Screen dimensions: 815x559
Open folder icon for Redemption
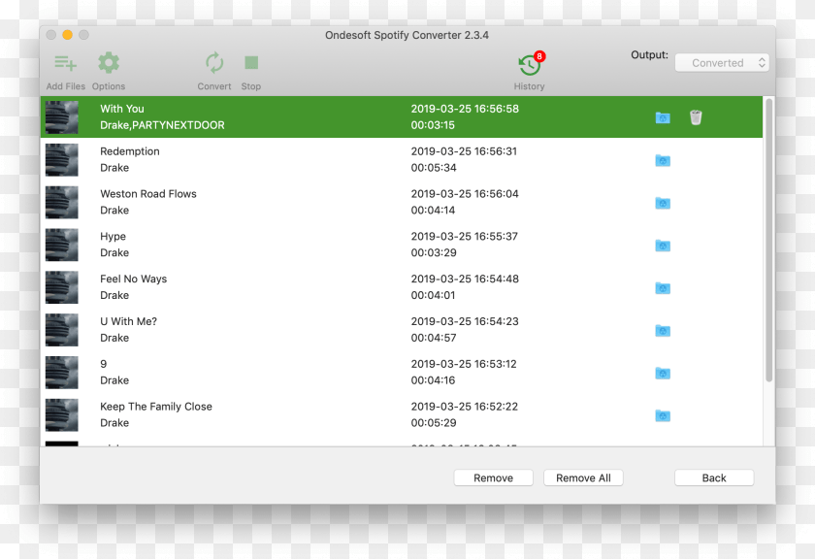(663, 160)
